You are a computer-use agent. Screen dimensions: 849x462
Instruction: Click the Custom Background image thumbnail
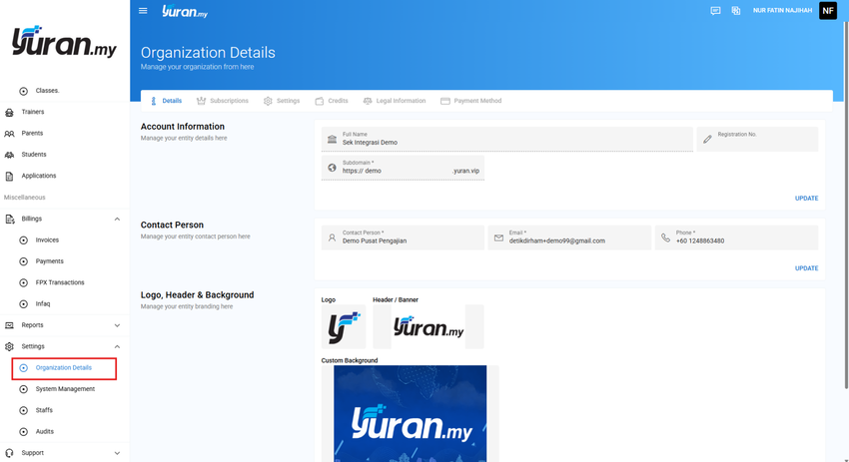tap(410, 413)
